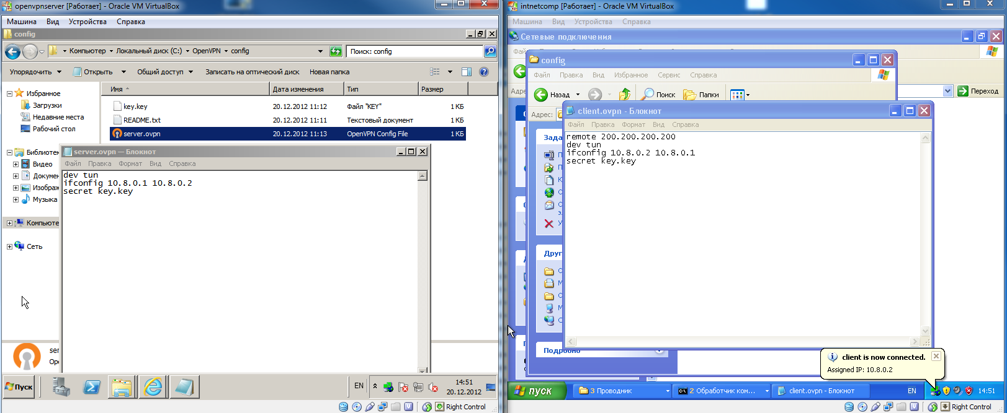The width and height of the screenshot is (1007, 413).
Task: Click the Поиск: config search field
Action: 414,51
